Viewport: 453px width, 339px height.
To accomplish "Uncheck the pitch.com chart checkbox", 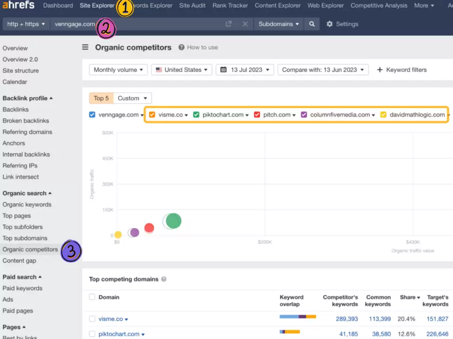I will pyautogui.click(x=257, y=115).
